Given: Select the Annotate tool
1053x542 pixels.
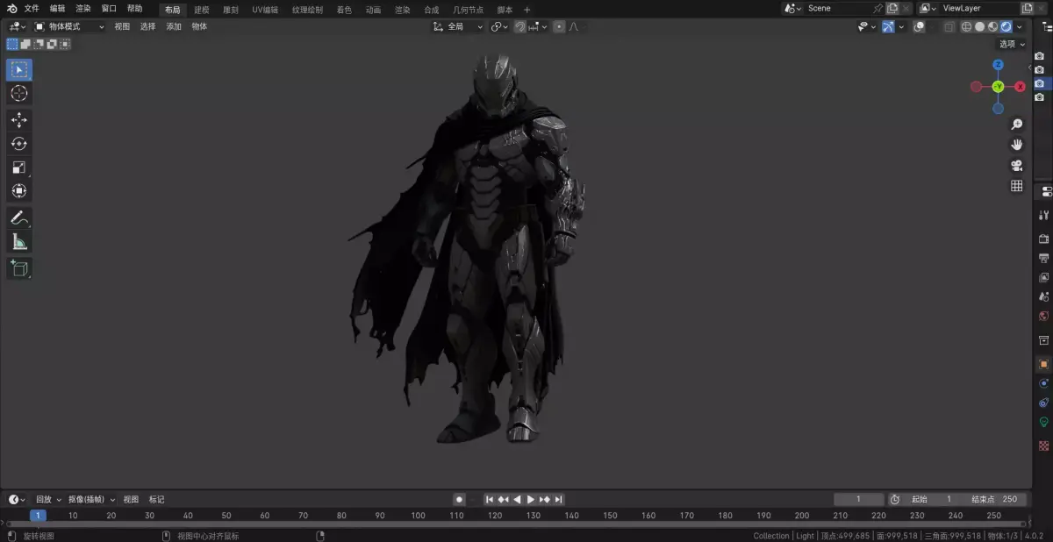Looking at the screenshot, I should (19, 218).
